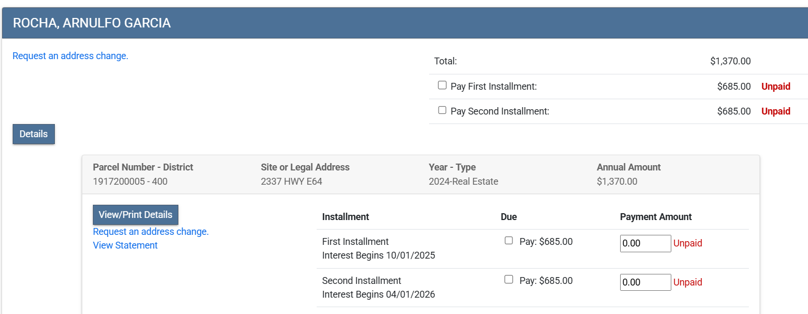This screenshot has height=314, width=808.
Task: Click the Interest Begins 10/01/2025 text
Action: pyautogui.click(x=378, y=255)
